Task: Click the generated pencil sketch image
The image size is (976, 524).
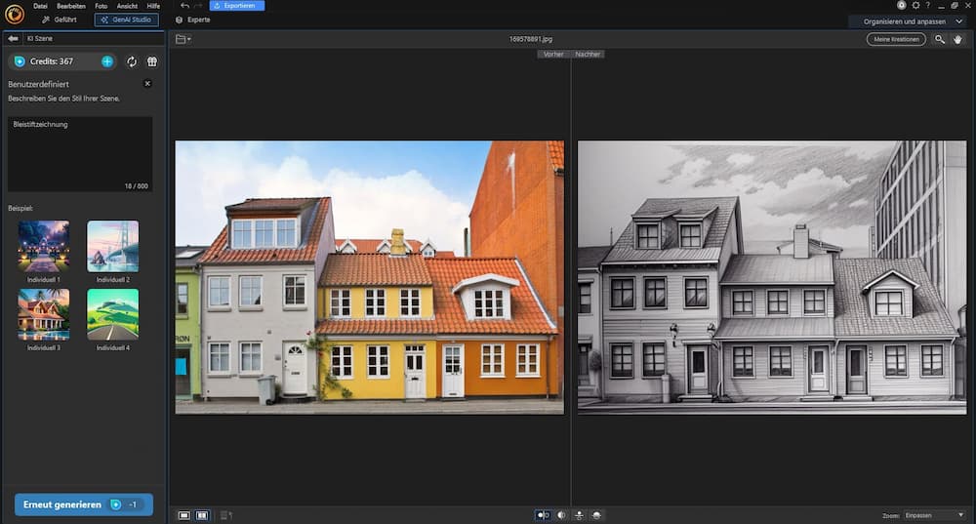Action: pos(772,277)
